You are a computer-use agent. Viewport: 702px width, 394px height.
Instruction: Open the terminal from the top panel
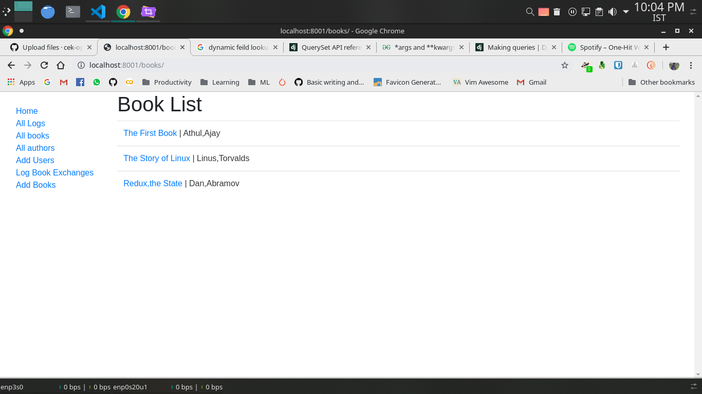click(73, 11)
